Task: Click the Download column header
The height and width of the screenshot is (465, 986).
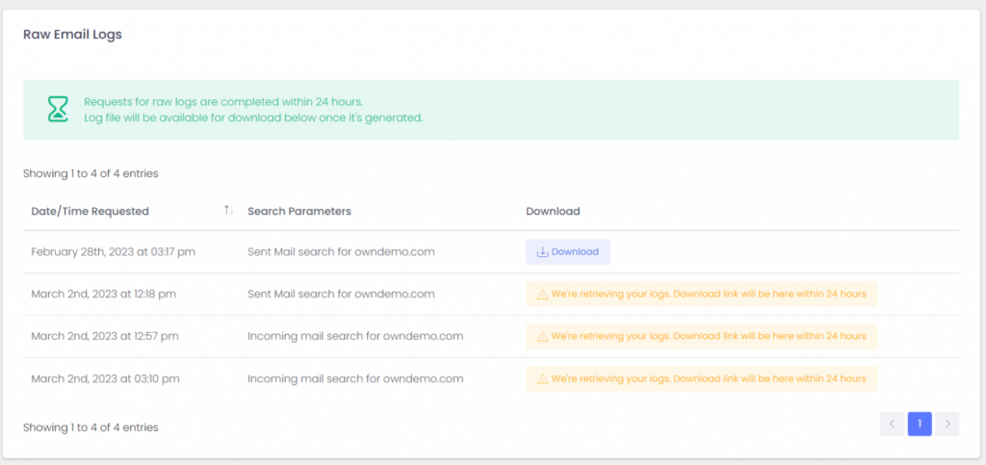Action: (x=553, y=211)
